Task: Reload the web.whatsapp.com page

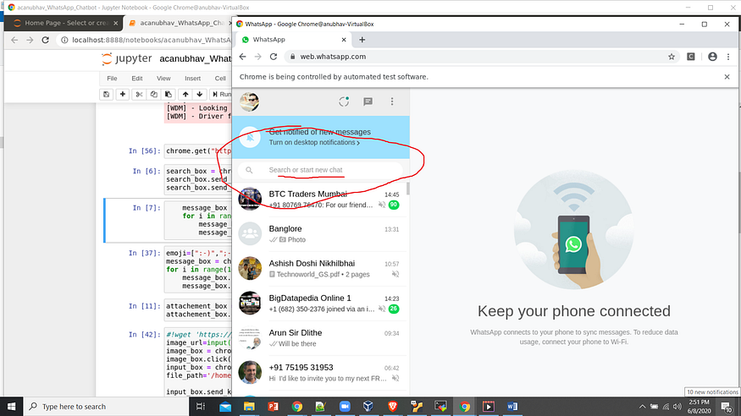Action: [274, 57]
